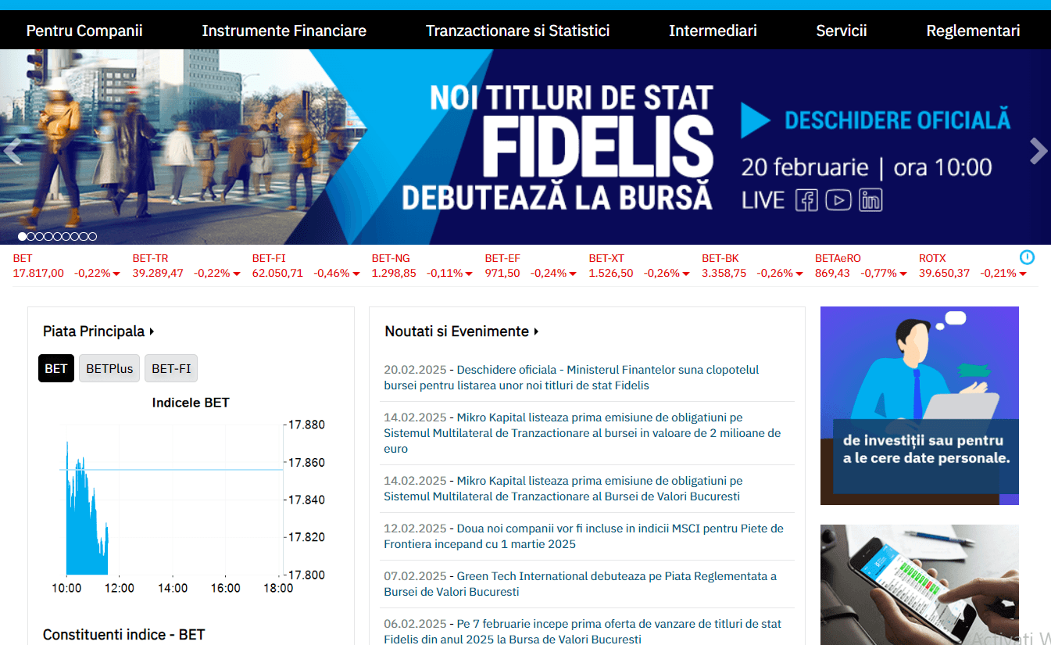Click the Indicele BET chart title
Image resolution: width=1051 pixels, height=645 pixels.
coord(191,403)
